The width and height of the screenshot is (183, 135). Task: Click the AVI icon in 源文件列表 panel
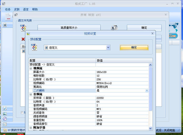[x=23, y=28]
